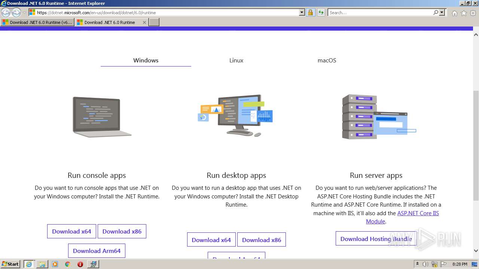The image size is (479, 269).
Task: Open the Tools gear icon
Action: click(473, 13)
